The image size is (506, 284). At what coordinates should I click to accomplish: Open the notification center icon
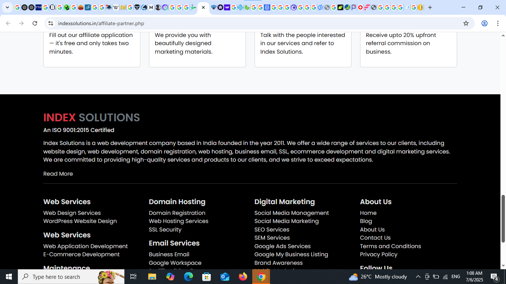click(494, 277)
